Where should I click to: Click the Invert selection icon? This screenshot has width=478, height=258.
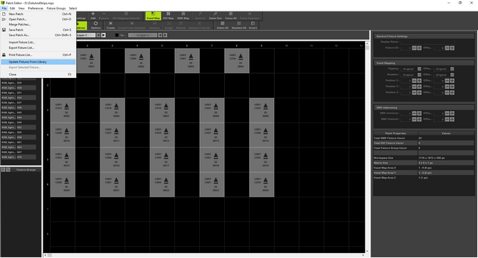[x=252, y=26]
